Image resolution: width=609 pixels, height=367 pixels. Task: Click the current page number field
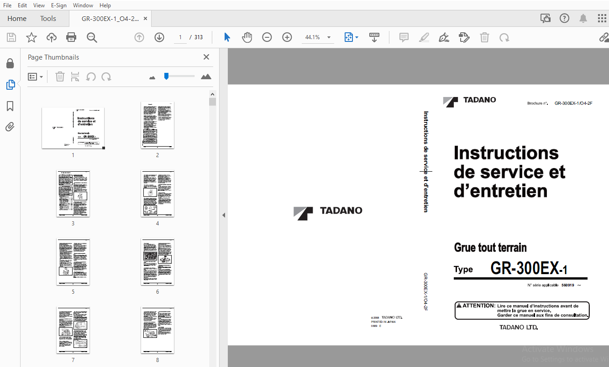[x=180, y=37]
